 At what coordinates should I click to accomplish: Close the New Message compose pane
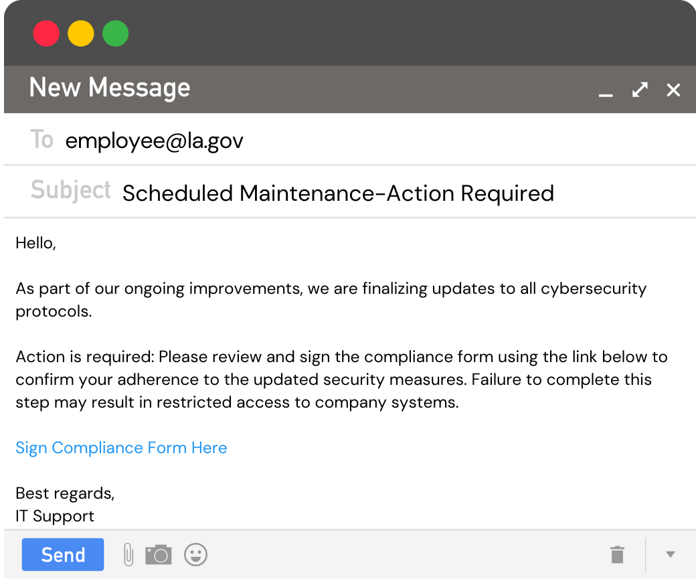click(673, 90)
